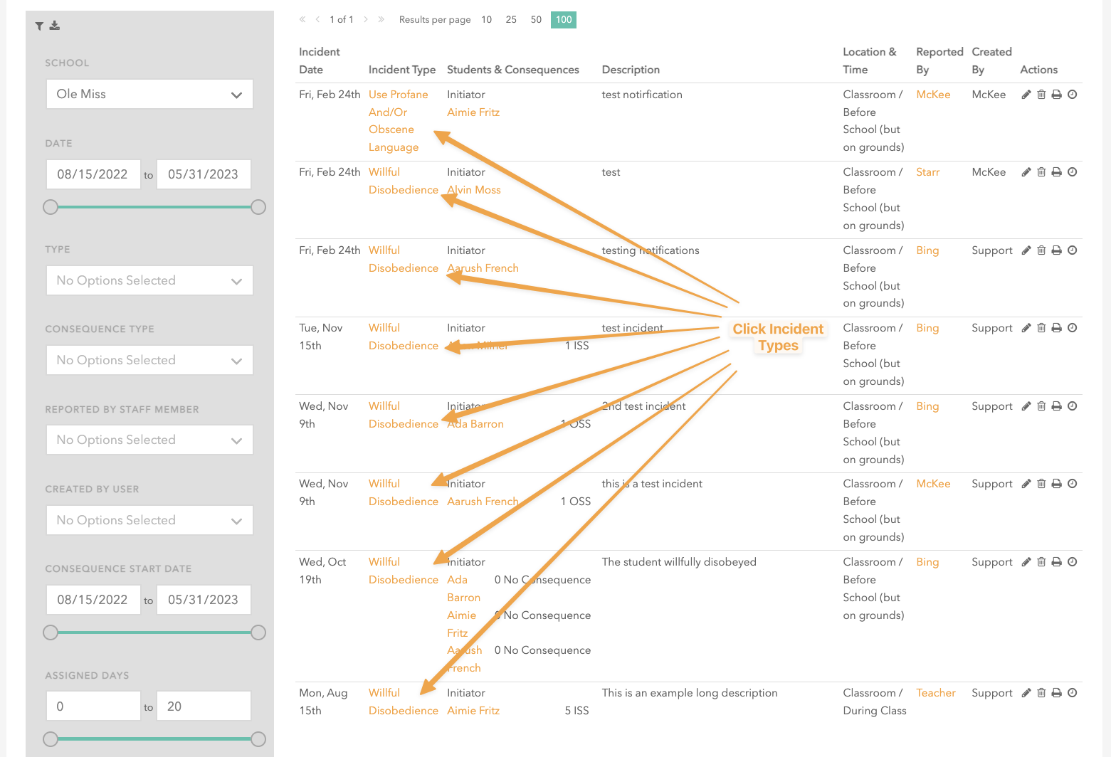Open the School dropdown showing Ole Miss
1111x757 pixels.
coord(149,94)
